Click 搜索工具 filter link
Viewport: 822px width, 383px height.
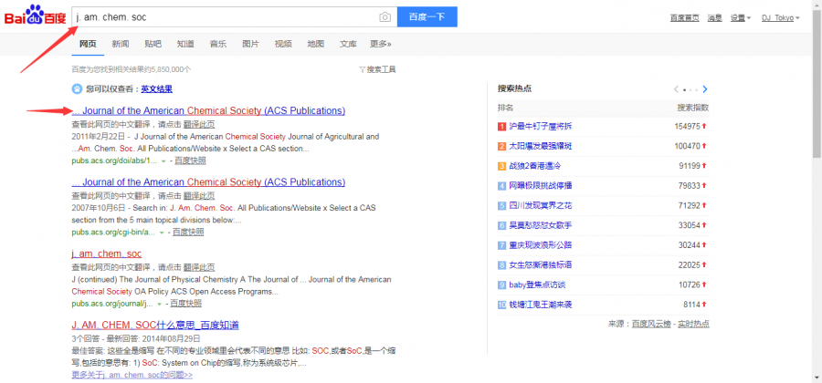pos(381,69)
